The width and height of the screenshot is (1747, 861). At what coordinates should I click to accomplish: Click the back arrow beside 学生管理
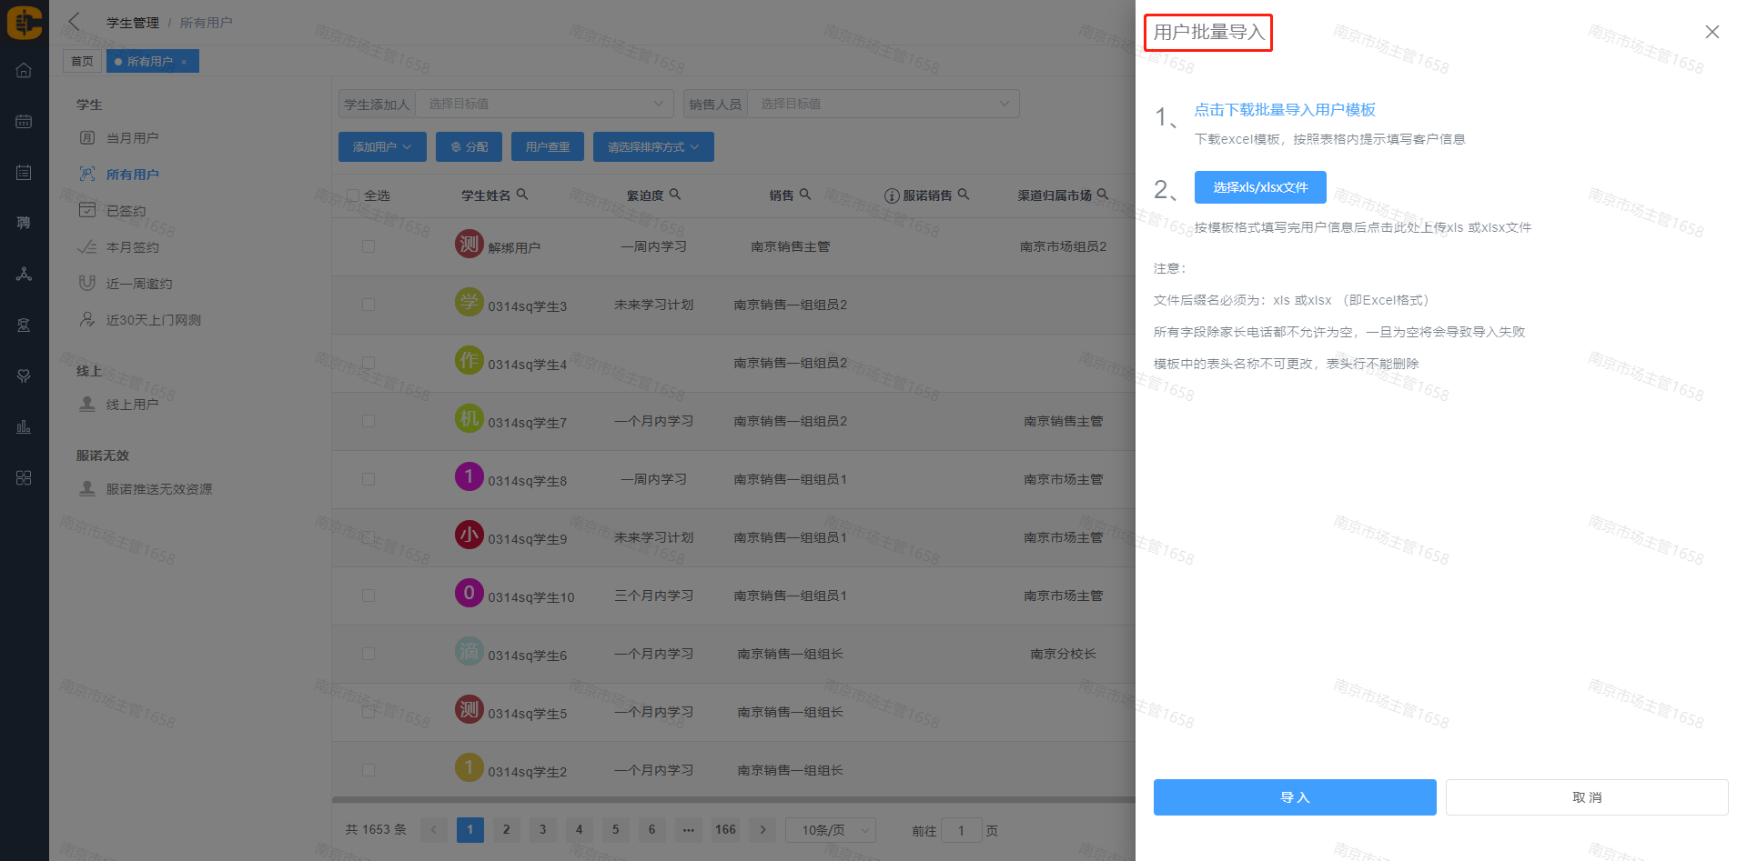coord(75,22)
